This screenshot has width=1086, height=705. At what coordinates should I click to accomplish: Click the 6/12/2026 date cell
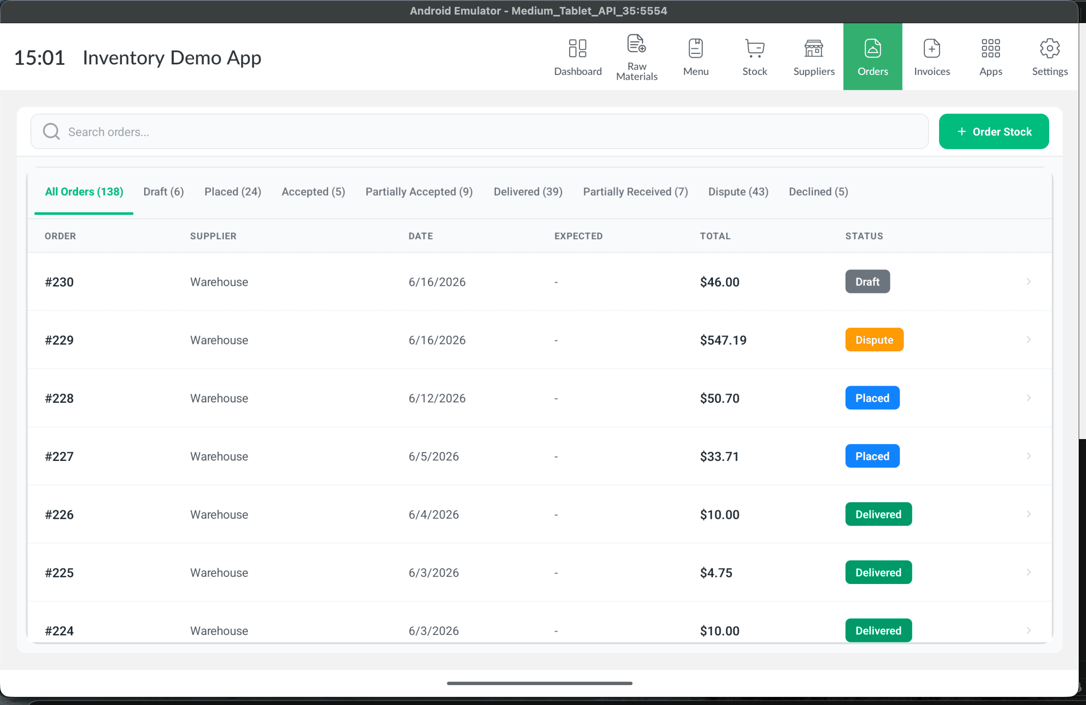(437, 398)
